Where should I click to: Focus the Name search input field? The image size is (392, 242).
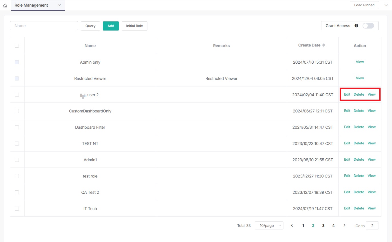(44, 26)
